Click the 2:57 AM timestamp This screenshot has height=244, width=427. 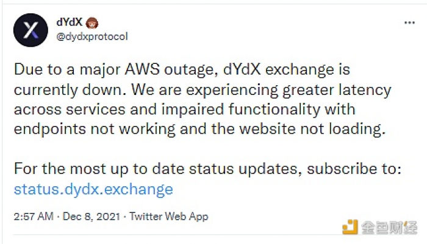click(x=34, y=217)
